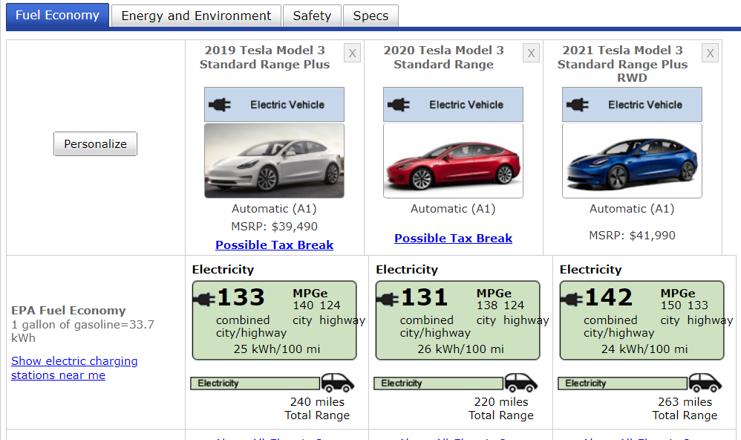Click plug icon on 2021 Electric Vehicle badge
The image size is (741, 440).
coord(578,105)
